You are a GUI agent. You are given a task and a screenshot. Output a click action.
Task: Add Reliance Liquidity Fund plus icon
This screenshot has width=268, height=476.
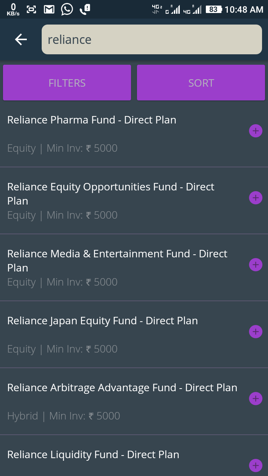tap(256, 465)
